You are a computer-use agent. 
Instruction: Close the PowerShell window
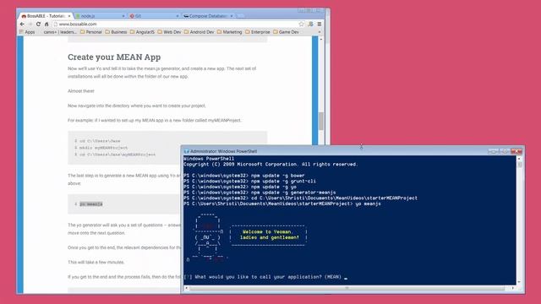pos(516,151)
